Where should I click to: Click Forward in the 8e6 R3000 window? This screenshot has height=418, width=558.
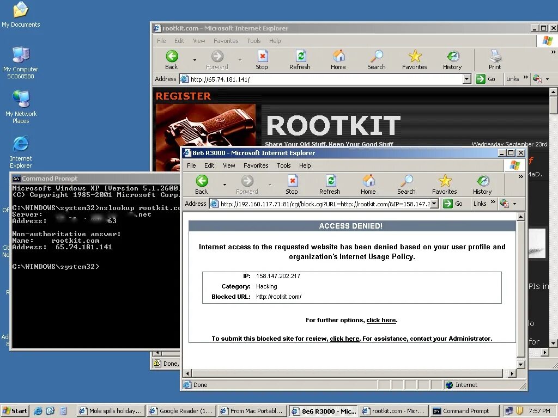(247, 185)
